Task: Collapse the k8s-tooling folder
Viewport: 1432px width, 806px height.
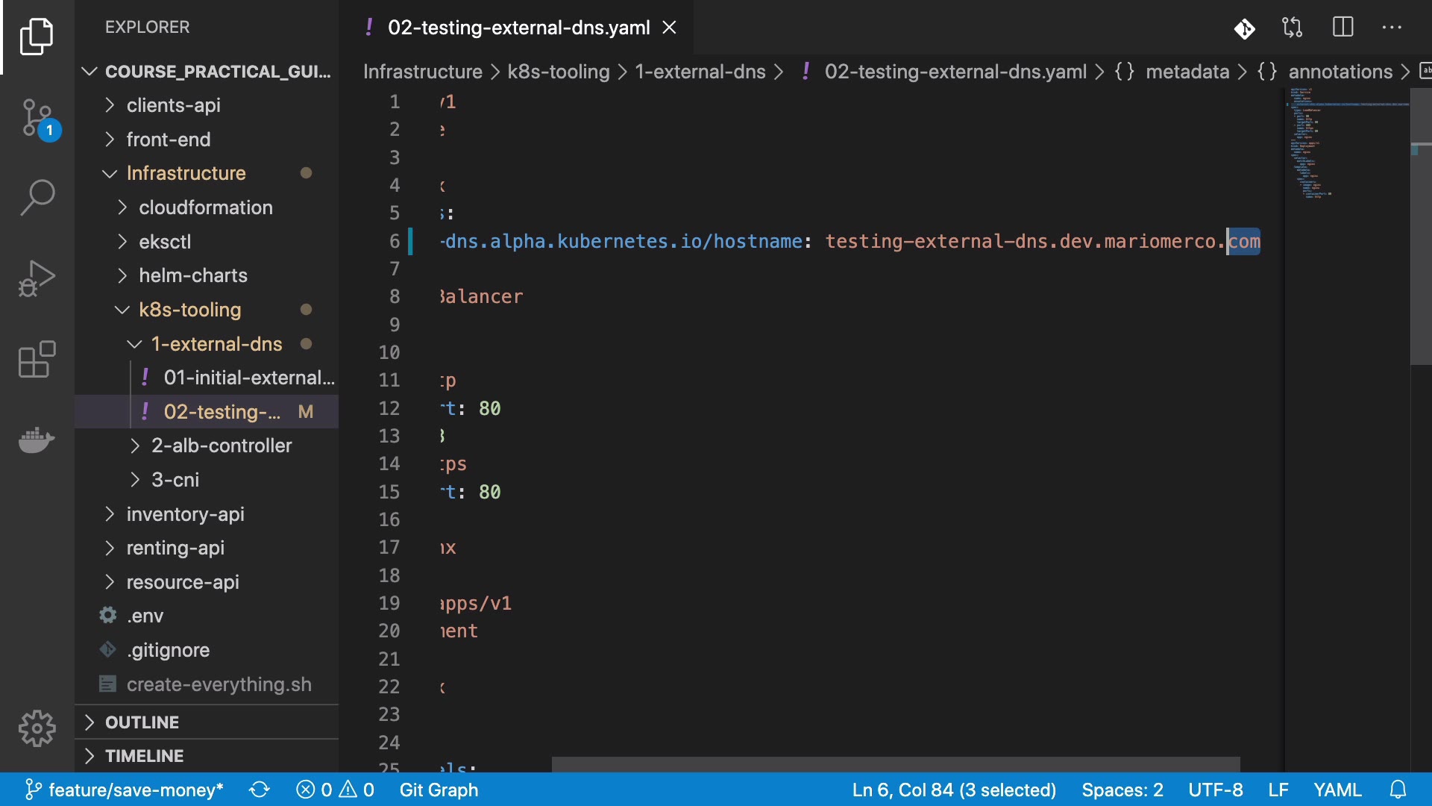Action: tap(189, 310)
